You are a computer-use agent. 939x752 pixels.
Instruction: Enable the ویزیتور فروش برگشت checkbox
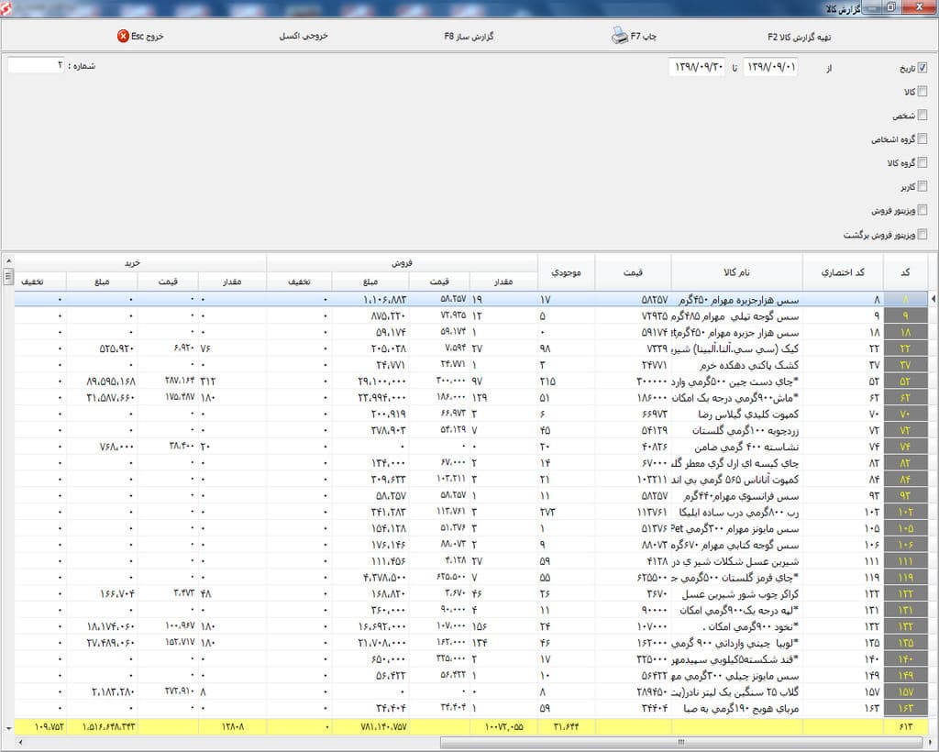922,235
